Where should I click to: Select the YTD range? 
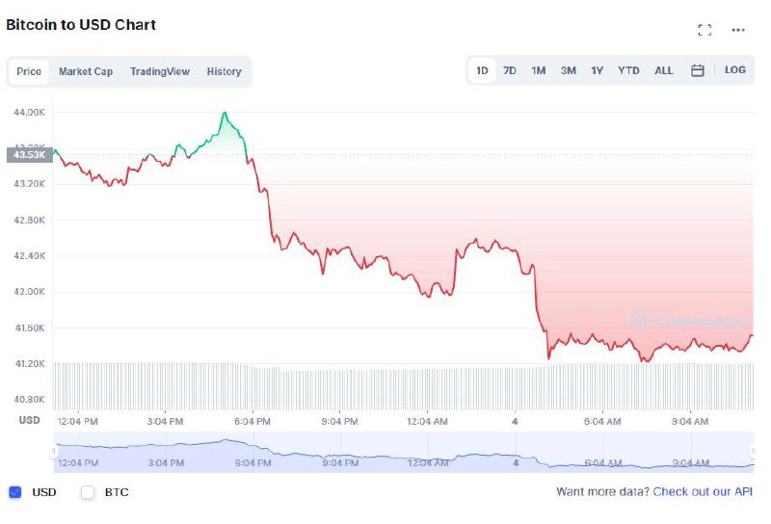tap(628, 70)
